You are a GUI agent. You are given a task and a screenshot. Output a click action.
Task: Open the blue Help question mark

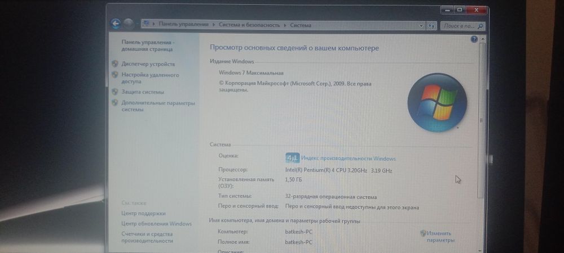(474, 39)
